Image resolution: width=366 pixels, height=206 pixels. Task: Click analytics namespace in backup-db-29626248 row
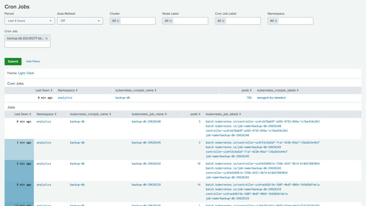point(43,121)
